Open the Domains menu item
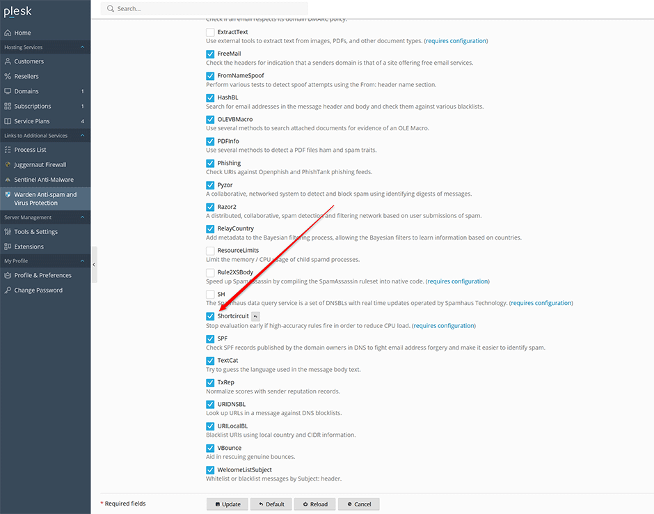This screenshot has height=514, width=654. (45, 91)
